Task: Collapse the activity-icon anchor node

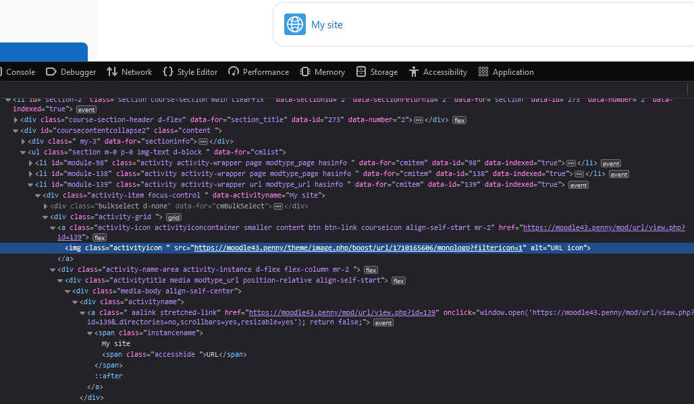Action: (53, 228)
